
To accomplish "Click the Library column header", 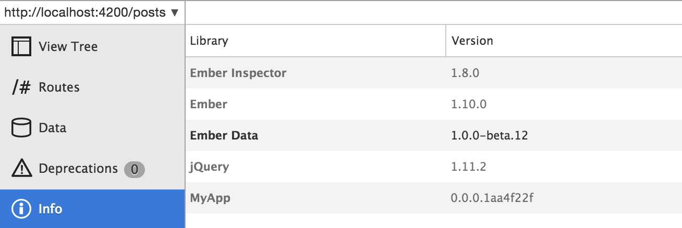I will [x=209, y=41].
